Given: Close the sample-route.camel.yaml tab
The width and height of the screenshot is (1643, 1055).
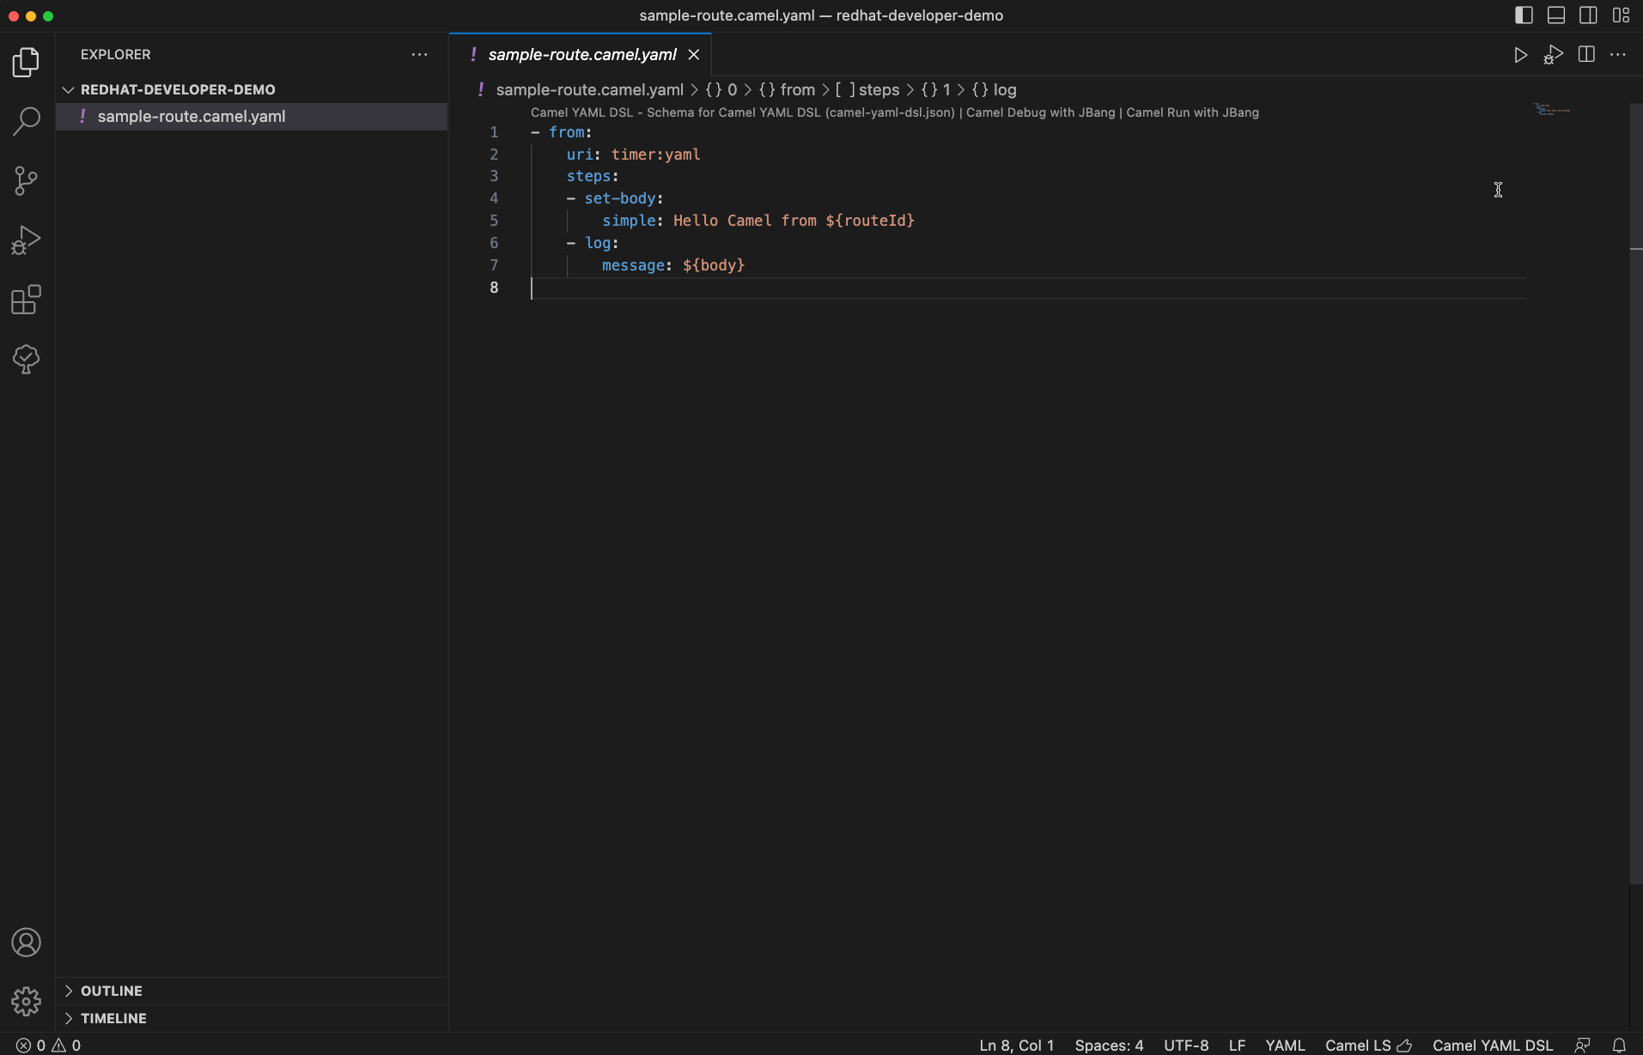Looking at the screenshot, I should click(x=694, y=55).
